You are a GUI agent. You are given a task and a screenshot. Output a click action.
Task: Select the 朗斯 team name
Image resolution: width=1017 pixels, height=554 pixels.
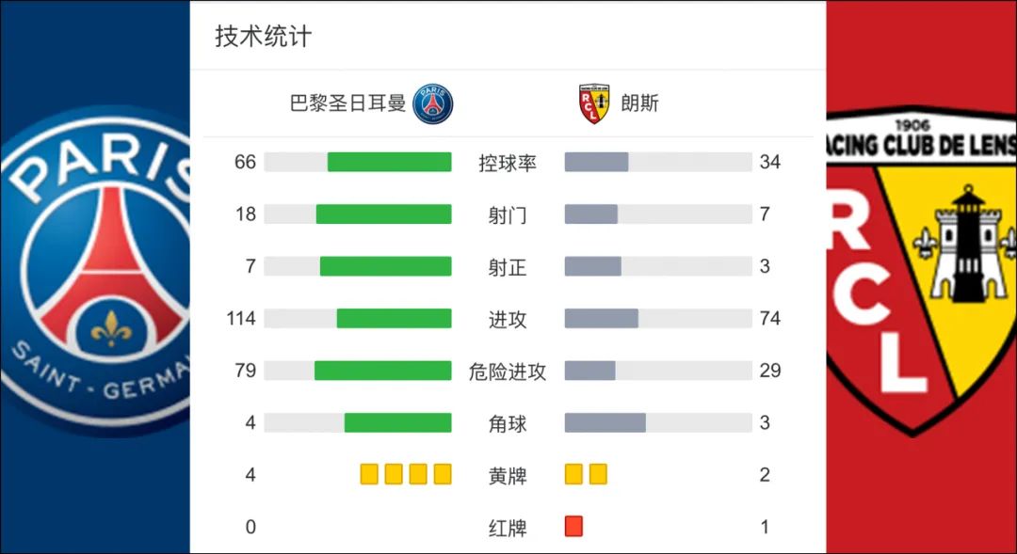pyautogui.click(x=639, y=103)
